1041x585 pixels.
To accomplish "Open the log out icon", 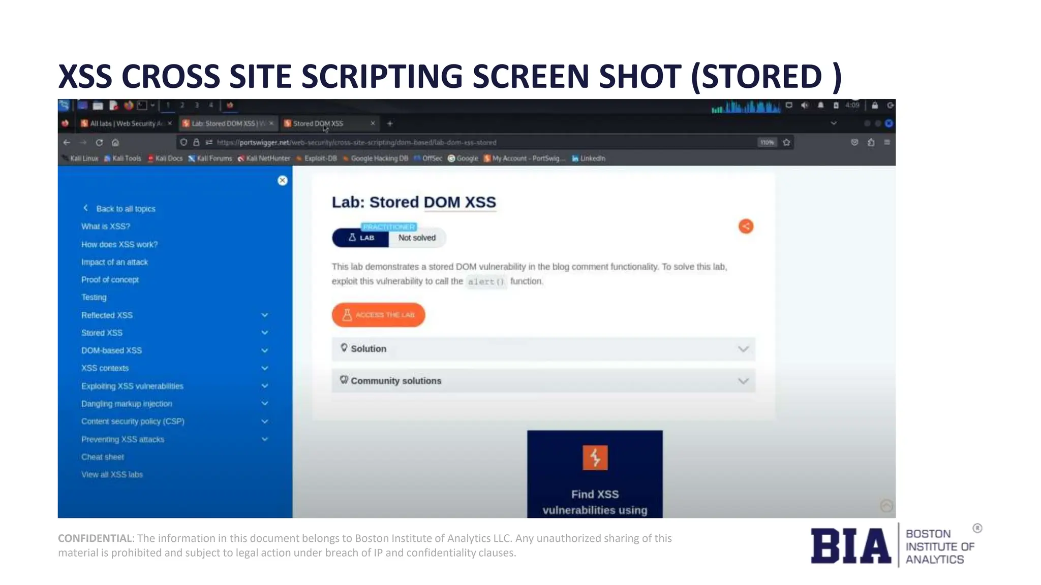I will (890, 105).
